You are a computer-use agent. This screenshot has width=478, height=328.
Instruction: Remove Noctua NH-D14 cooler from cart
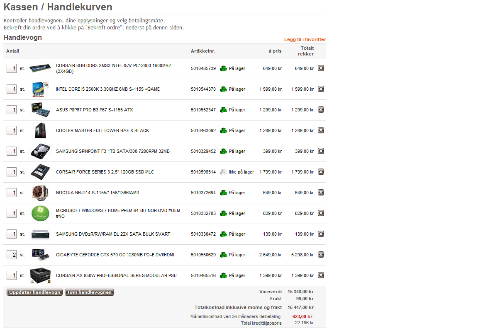click(321, 192)
